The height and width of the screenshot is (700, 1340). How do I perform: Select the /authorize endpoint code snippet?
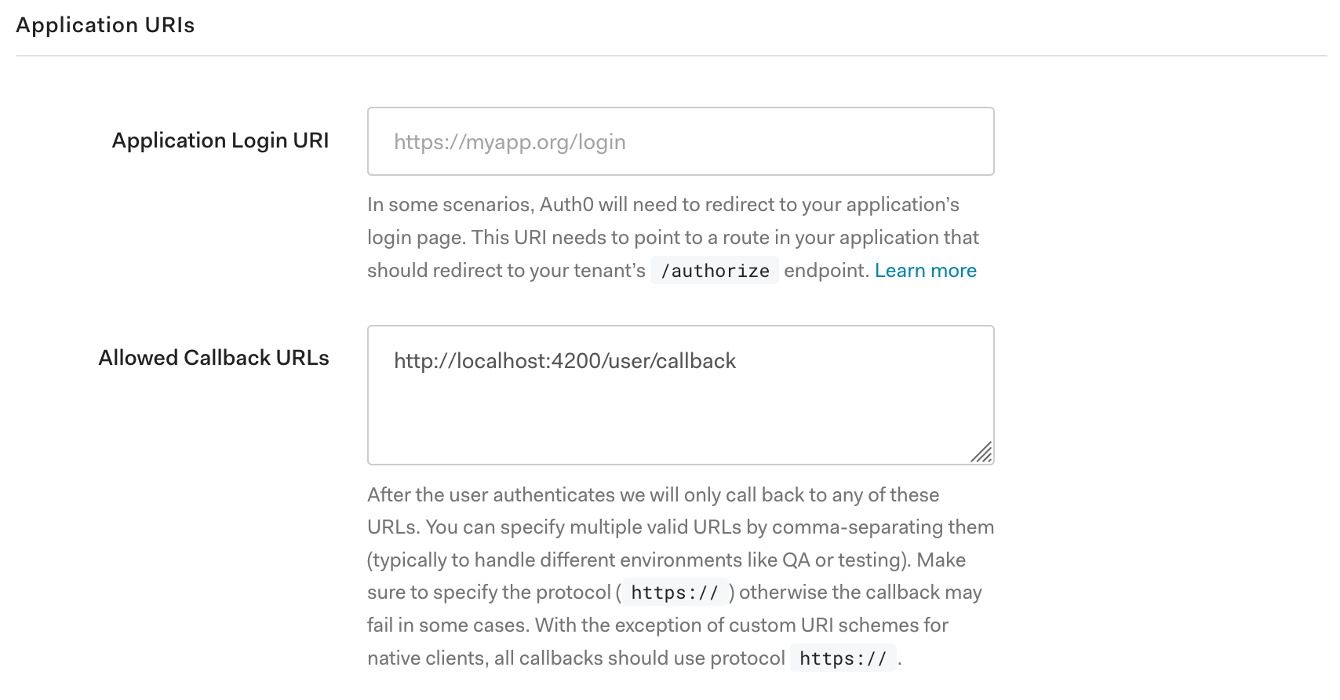(x=714, y=270)
